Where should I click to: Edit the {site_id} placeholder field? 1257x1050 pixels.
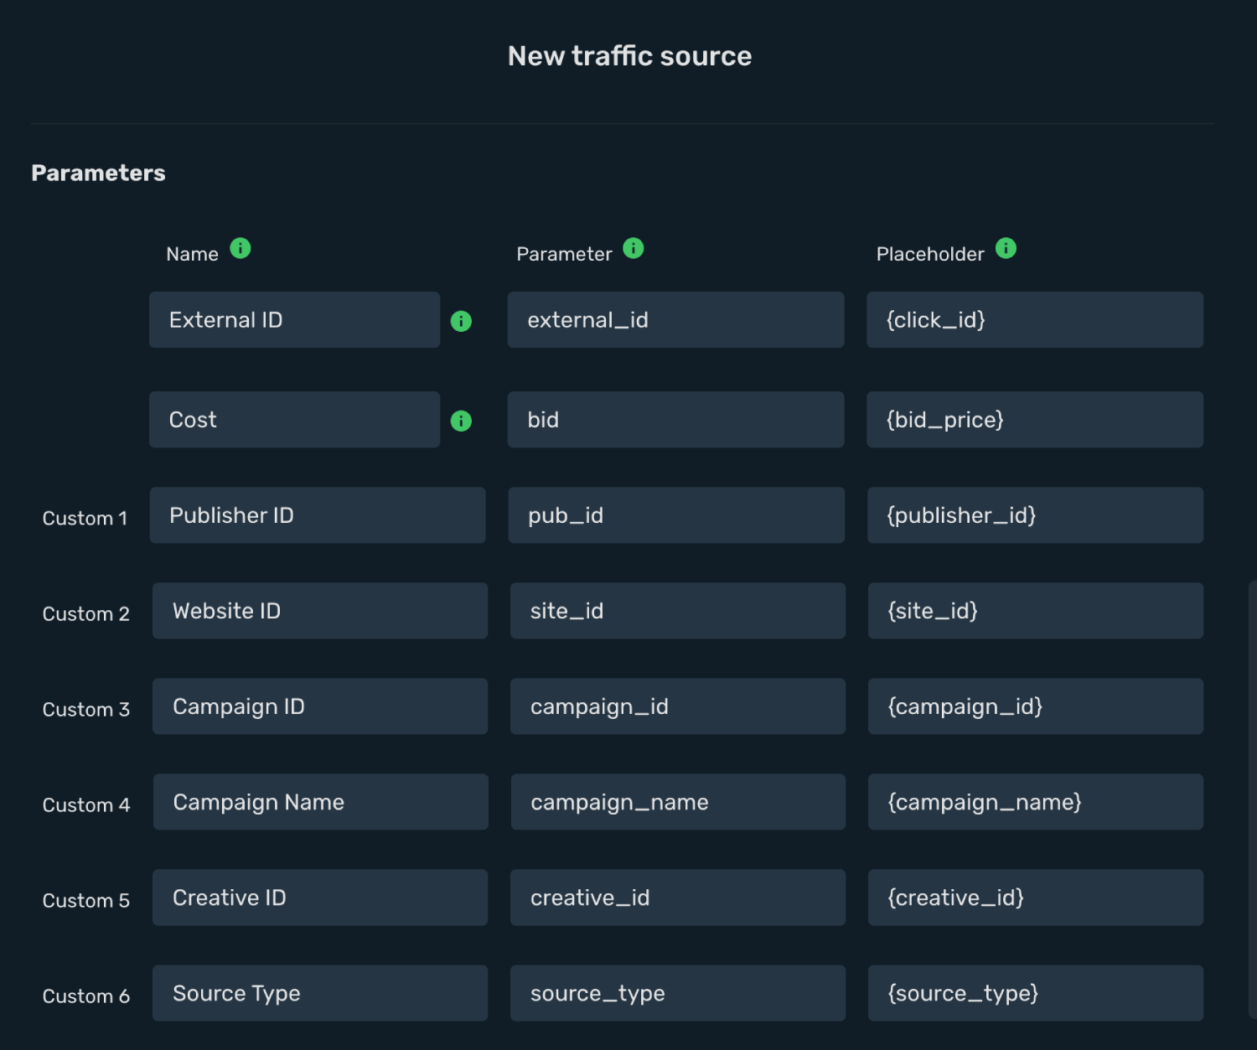click(x=1036, y=610)
